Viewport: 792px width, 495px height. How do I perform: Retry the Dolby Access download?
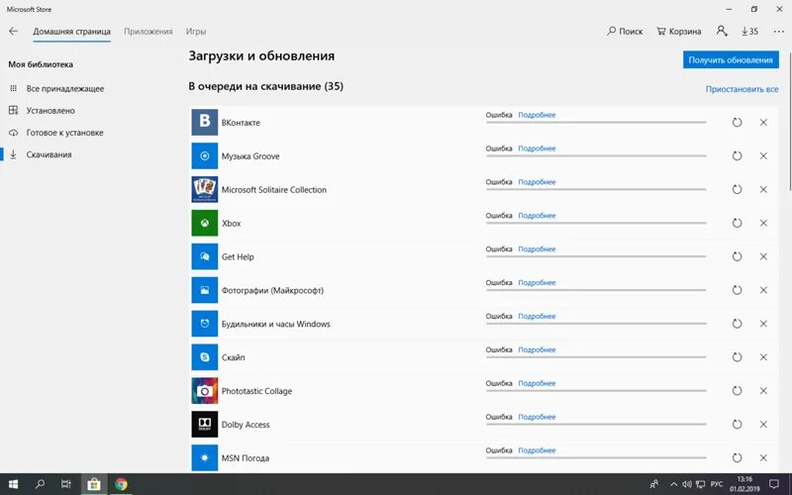(737, 425)
